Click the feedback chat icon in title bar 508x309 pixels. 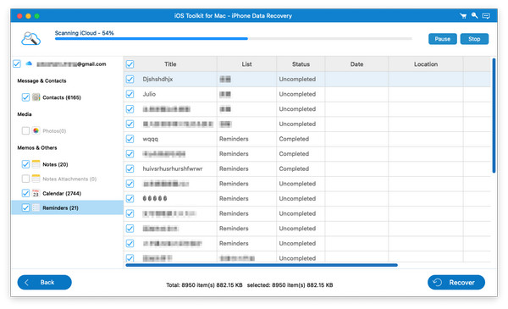click(x=486, y=15)
